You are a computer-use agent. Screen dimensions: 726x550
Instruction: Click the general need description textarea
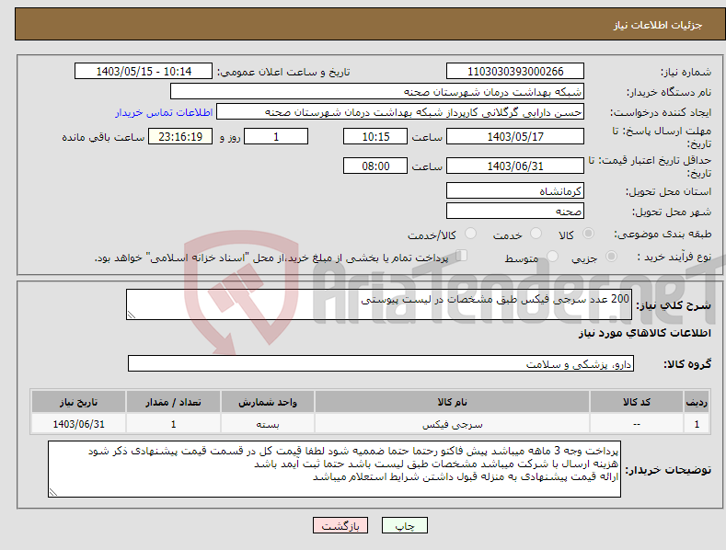coord(379,304)
